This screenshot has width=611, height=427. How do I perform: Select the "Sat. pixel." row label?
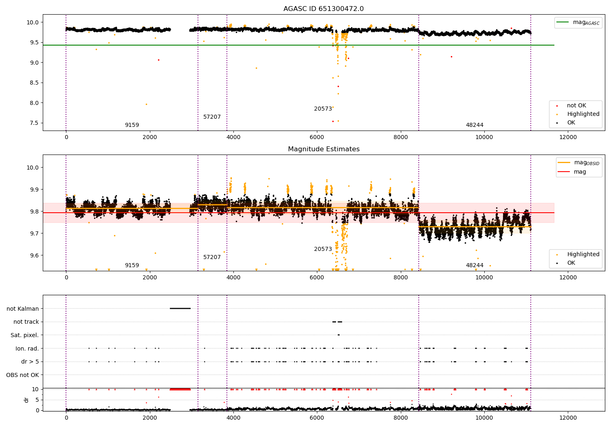(x=25, y=335)
